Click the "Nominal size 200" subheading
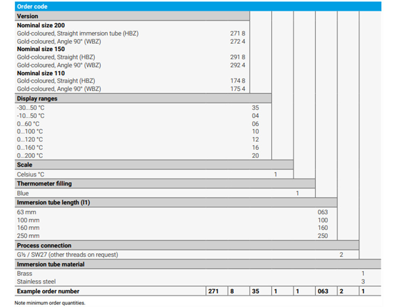 click(x=41, y=25)
